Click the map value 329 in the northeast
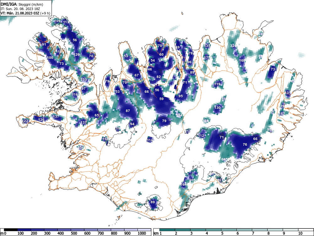The width and height of the screenshot is (314, 236). coord(233,46)
